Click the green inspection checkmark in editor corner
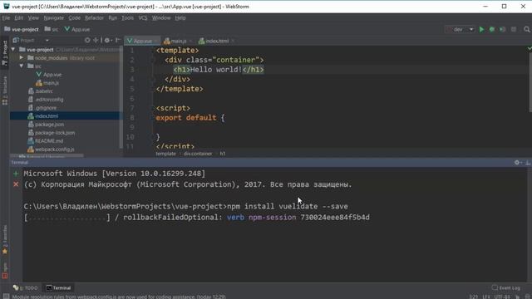Screen dimensions: 532x299 tap(529, 49)
